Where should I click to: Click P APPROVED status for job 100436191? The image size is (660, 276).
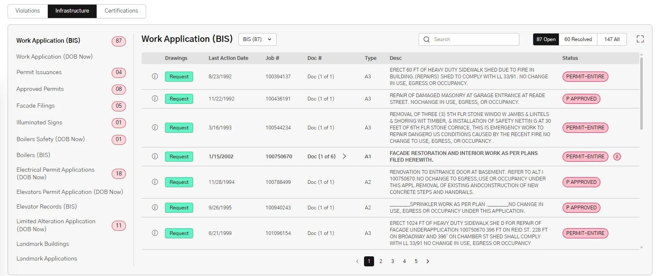point(581,99)
